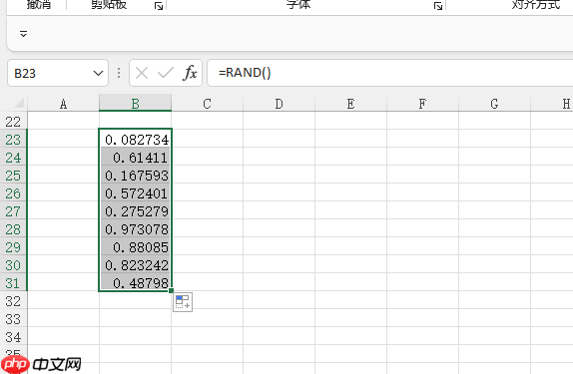Click the Insert Function fx icon
The image size is (573, 374).
190,73
